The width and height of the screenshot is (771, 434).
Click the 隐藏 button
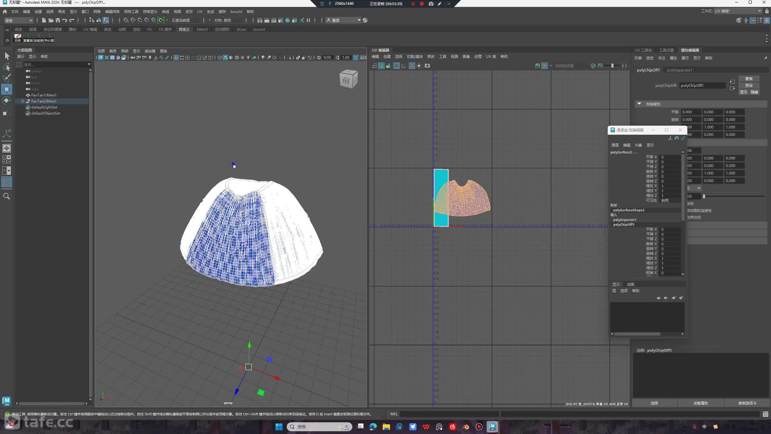[x=755, y=92]
